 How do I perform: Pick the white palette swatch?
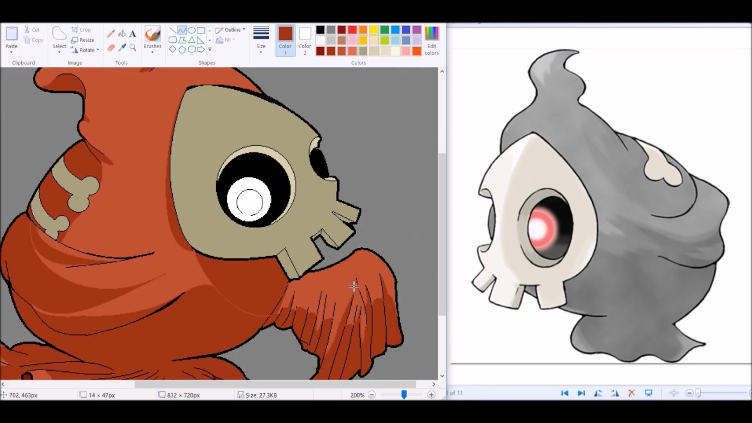pos(320,41)
